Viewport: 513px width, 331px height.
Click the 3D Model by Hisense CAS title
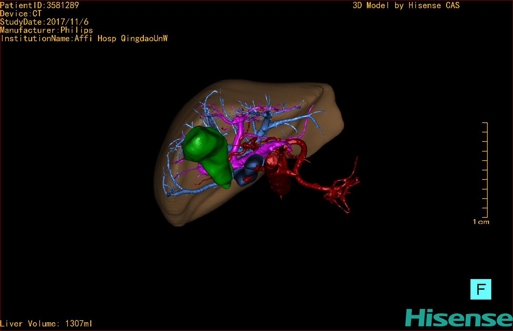click(406, 6)
